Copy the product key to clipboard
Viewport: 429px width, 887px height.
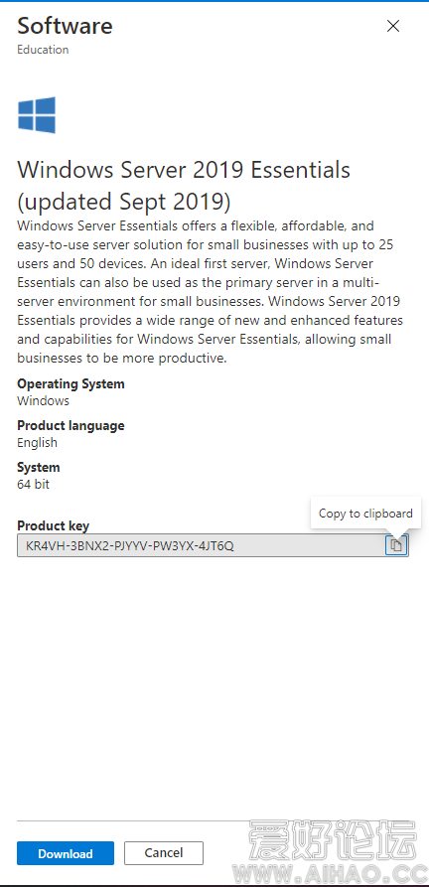point(396,545)
